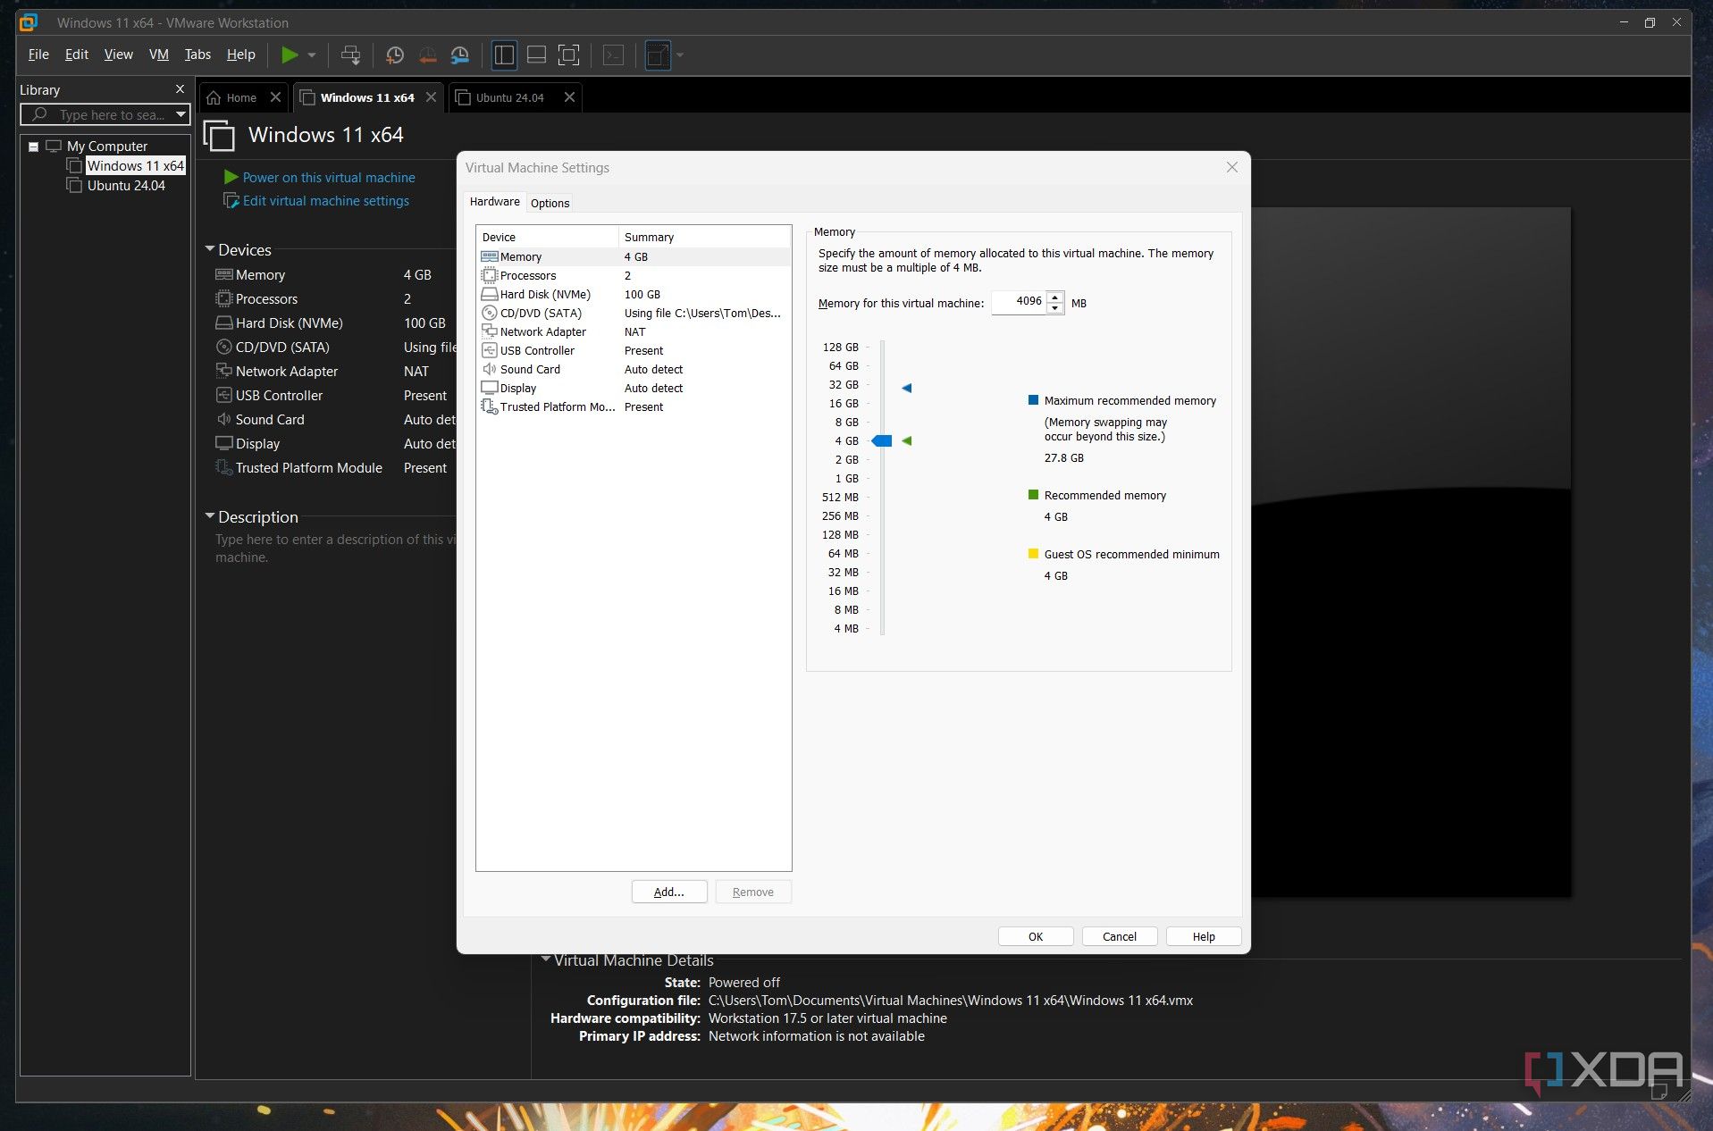This screenshot has height=1131, width=1713.
Task: Click Help in Virtual Machine Settings
Action: tap(1203, 936)
